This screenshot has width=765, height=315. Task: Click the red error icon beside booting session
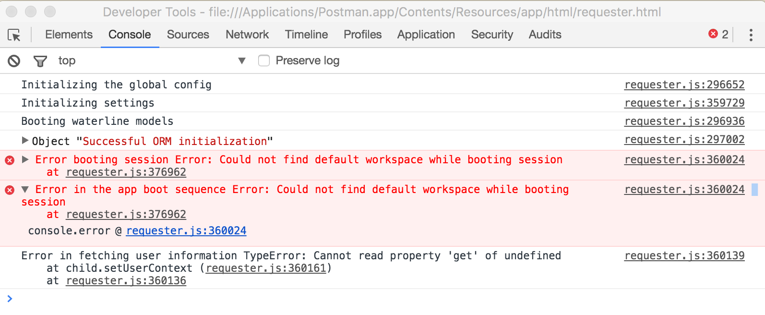tap(10, 160)
